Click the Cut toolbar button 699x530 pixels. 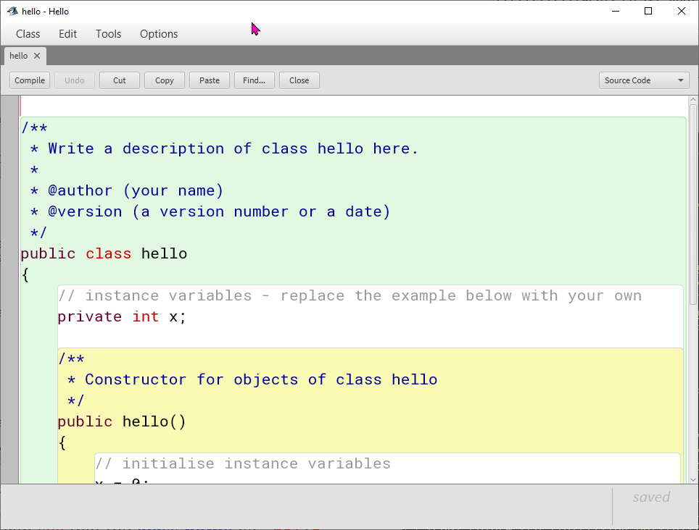click(x=120, y=80)
